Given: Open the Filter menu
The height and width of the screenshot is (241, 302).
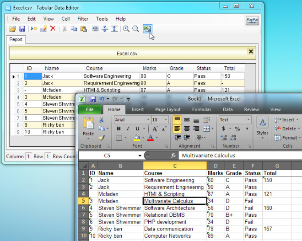Looking at the screenshot, I should click(83, 19).
